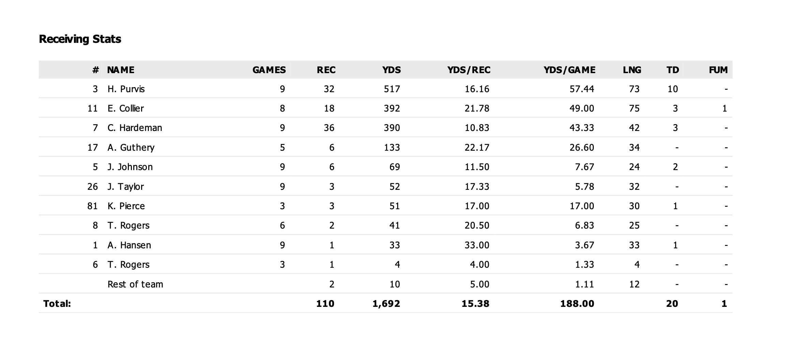
Task: Sort table by NAME column header
Action: pyautogui.click(x=121, y=70)
